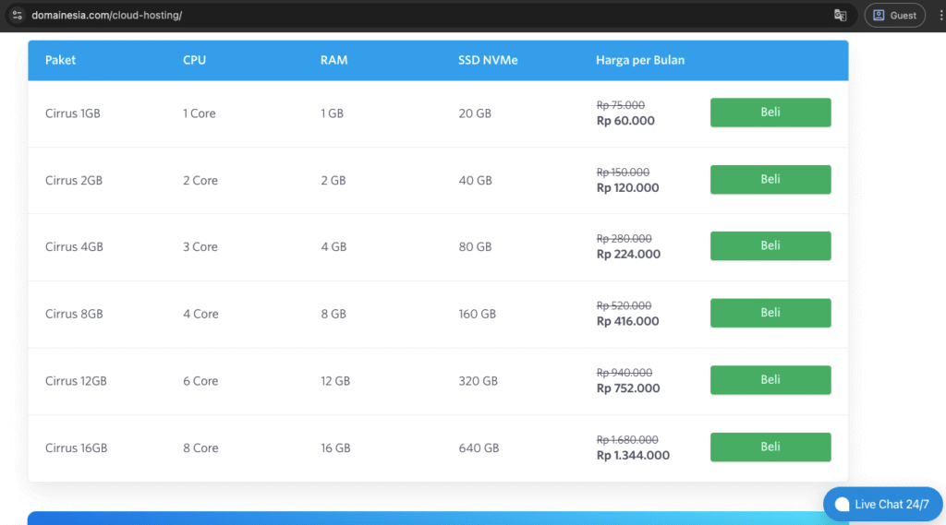
Task: Click the 1 Core CPU cell
Action: [200, 113]
